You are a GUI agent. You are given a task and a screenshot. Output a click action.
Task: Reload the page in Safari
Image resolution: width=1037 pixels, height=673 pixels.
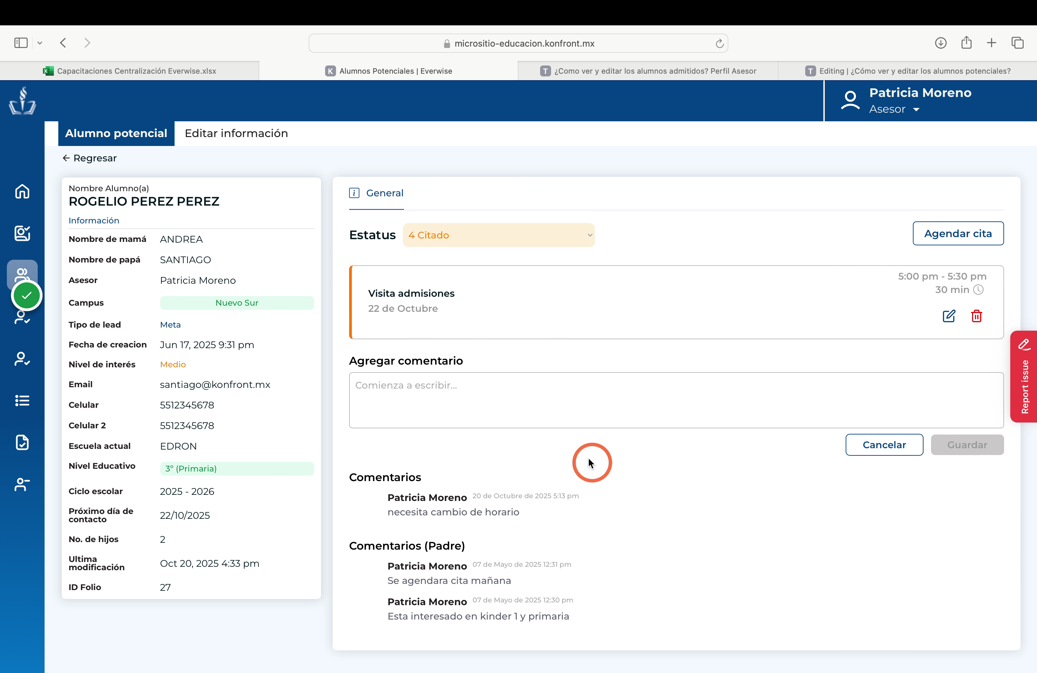coord(719,43)
